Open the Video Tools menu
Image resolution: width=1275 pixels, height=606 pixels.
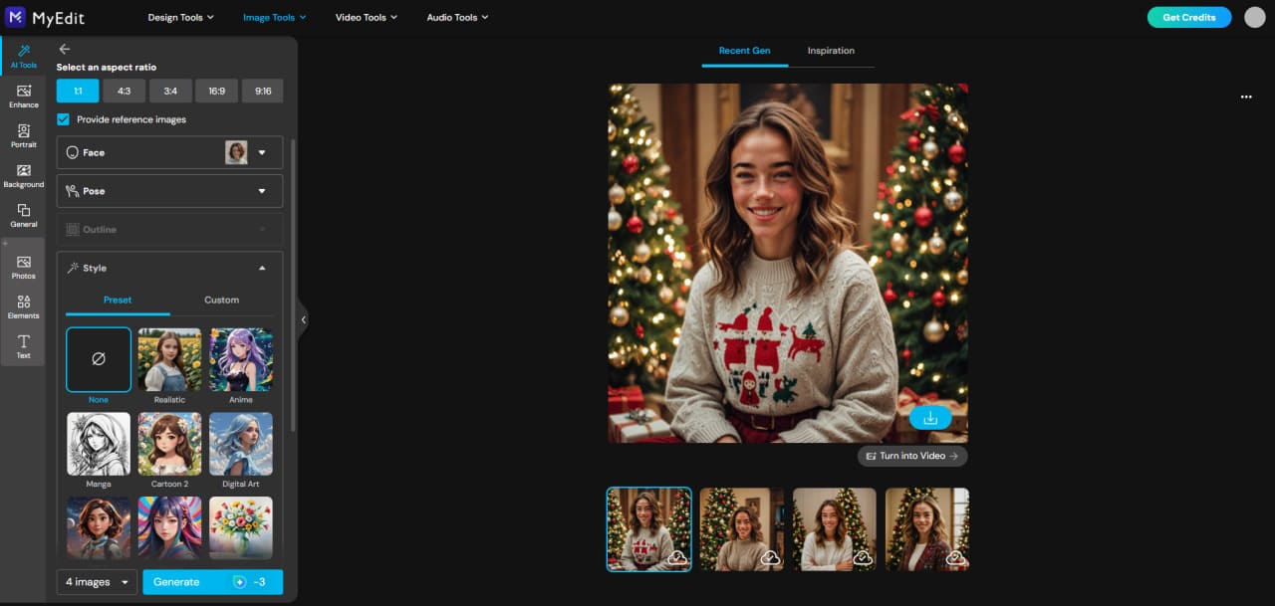[365, 17]
